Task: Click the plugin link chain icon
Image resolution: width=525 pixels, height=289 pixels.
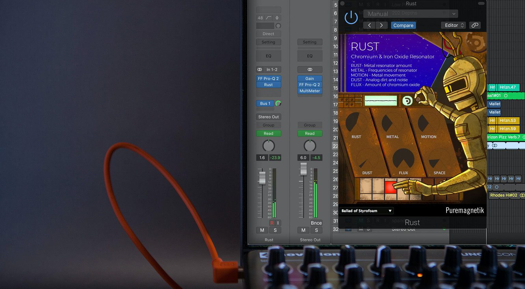Action: click(x=475, y=25)
